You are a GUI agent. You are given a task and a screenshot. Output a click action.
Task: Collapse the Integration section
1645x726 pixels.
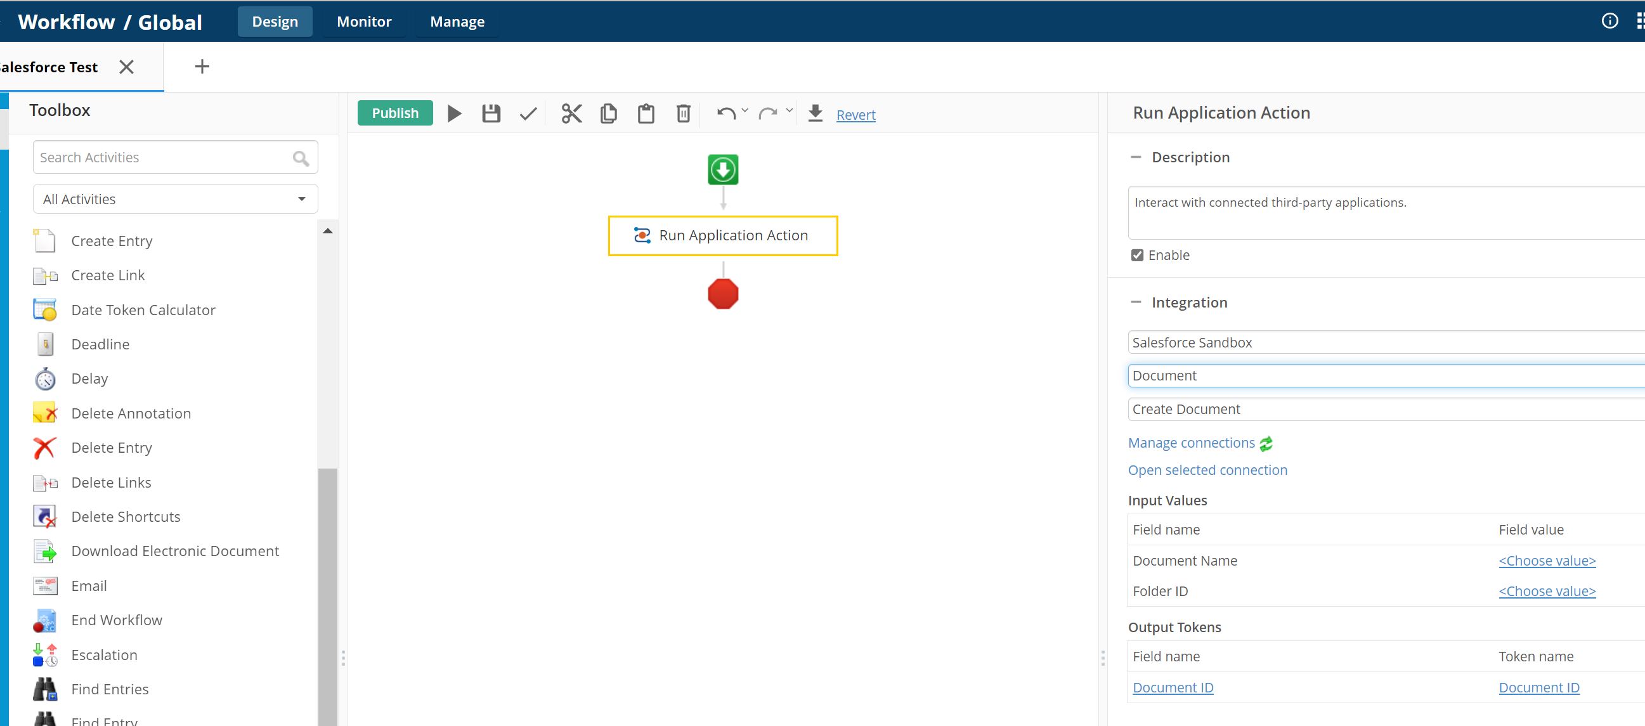1135,302
